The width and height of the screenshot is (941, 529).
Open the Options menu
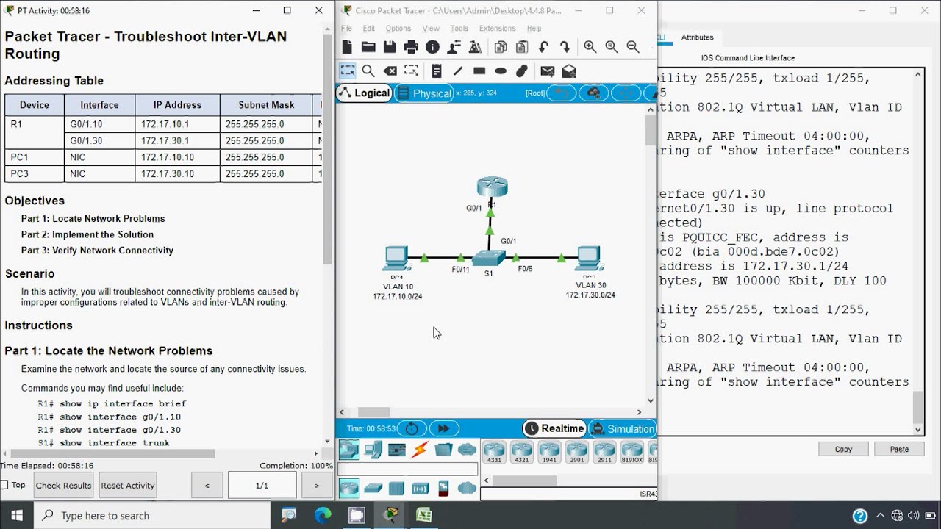point(398,29)
